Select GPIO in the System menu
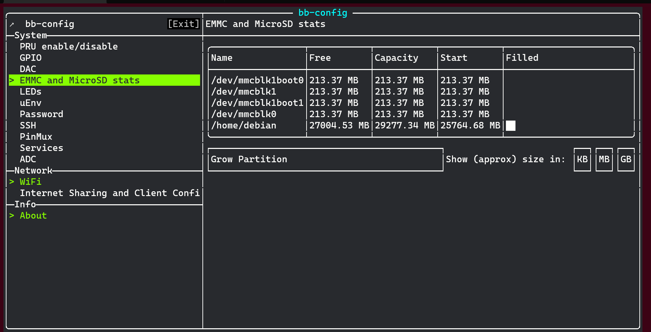This screenshot has width=651, height=332. coord(31,58)
